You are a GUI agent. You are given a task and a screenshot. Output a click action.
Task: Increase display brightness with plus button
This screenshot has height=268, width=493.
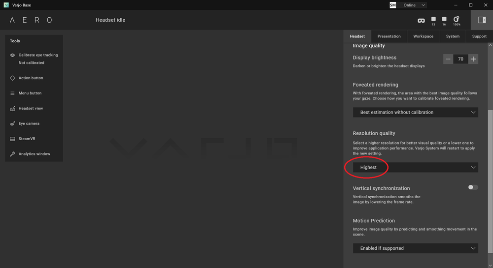tap(473, 59)
